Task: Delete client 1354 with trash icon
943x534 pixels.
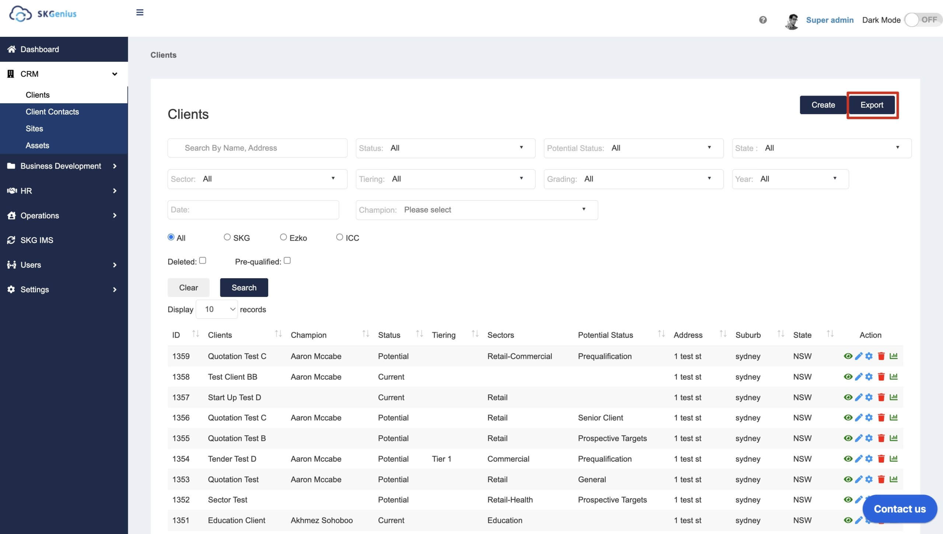Action: pyautogui.click(x=881, y=459)
